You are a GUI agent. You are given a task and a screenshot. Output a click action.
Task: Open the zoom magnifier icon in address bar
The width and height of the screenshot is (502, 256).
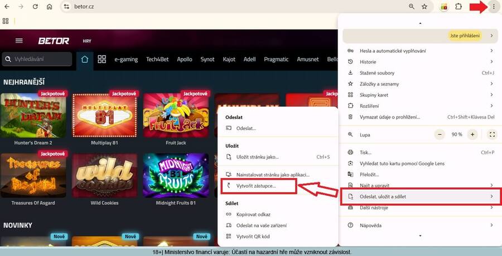412,6
